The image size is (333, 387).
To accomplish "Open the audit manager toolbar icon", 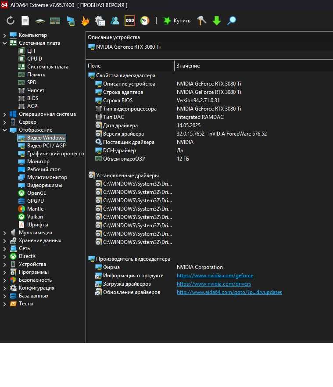I will tap(100, 21).
